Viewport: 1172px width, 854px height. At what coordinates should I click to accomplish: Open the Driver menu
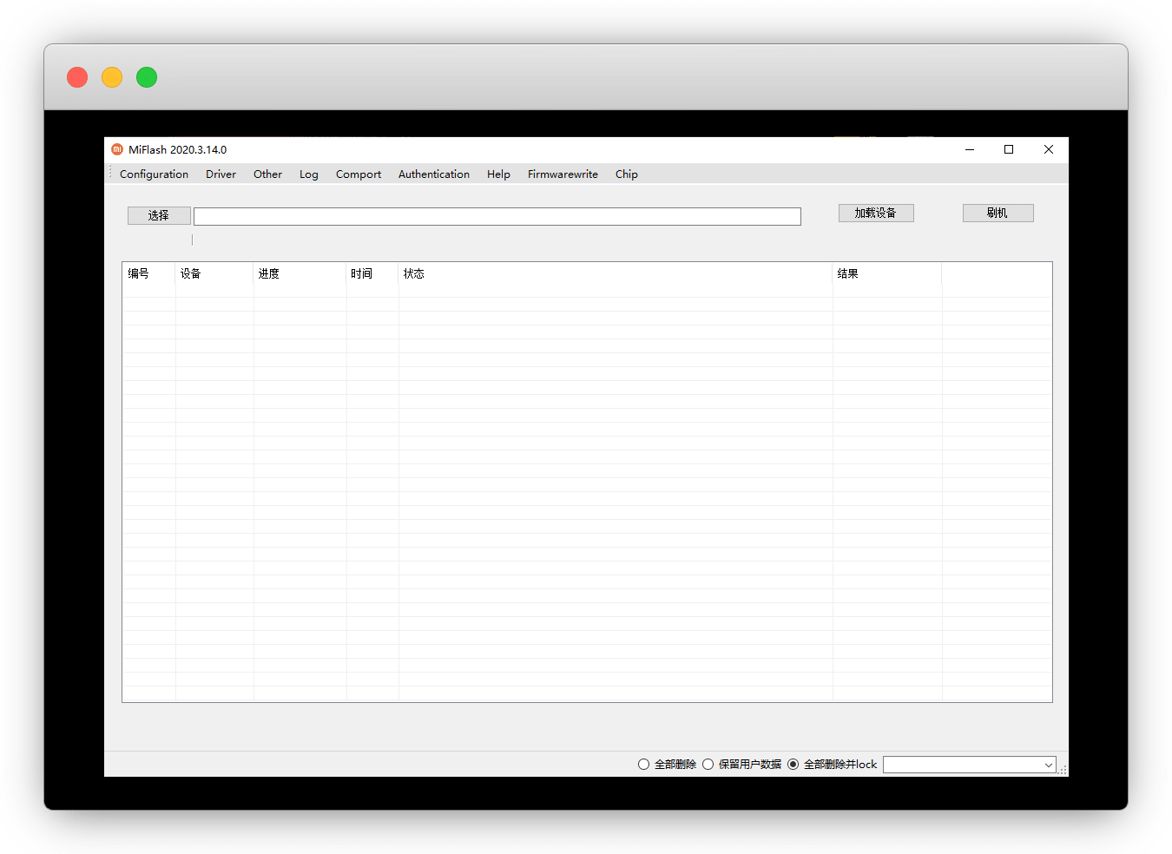pos(221,174)
